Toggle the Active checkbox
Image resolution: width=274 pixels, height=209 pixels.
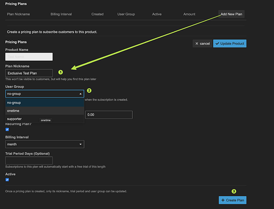pos(7,180)
